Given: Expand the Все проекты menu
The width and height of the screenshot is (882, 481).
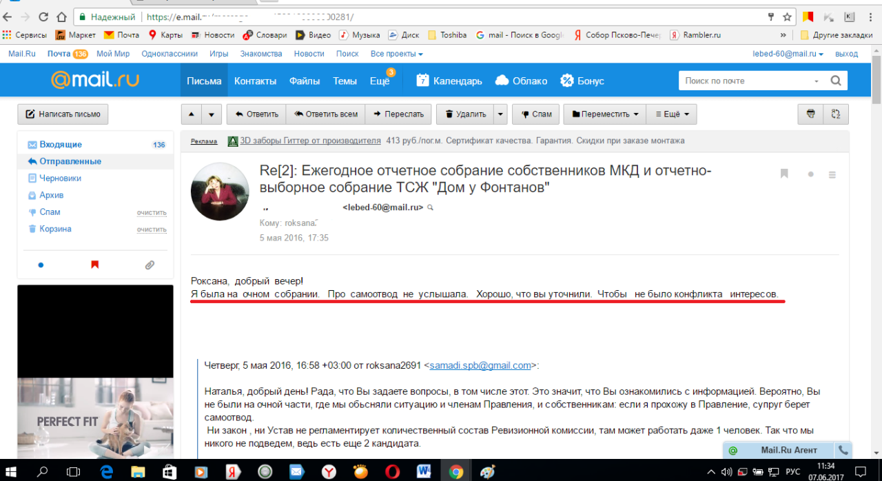Looking at the screenshot, I should 396,54.
